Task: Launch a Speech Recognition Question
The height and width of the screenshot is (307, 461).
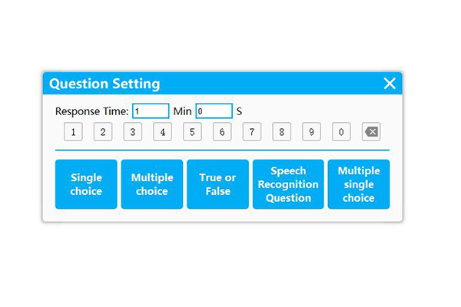Action: [288, 184]
